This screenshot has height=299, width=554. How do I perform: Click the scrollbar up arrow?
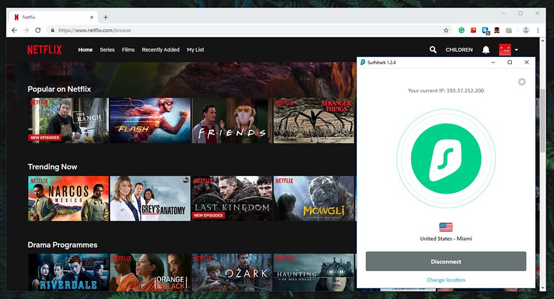[x=543, y=41]
